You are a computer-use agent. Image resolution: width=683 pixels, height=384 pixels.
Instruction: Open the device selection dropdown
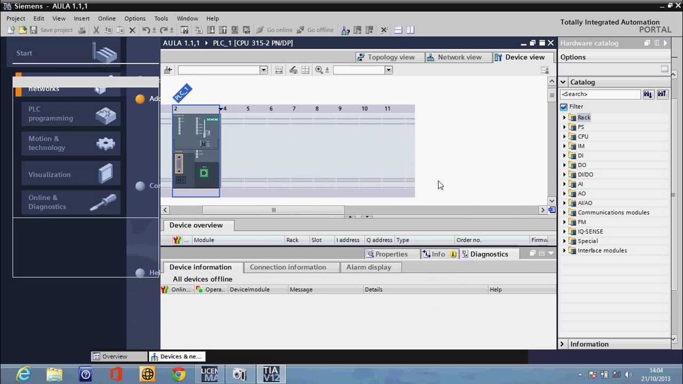tap(264, 70)
